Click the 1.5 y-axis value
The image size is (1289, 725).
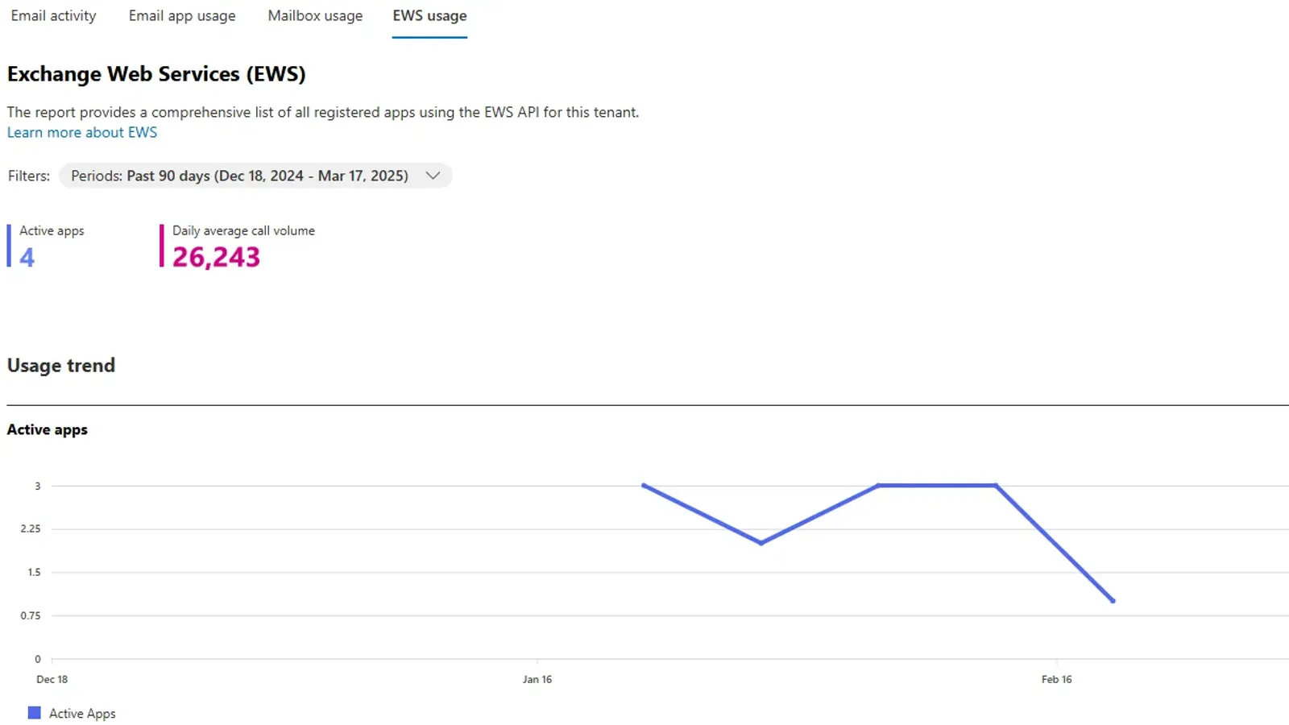[34, 572]
